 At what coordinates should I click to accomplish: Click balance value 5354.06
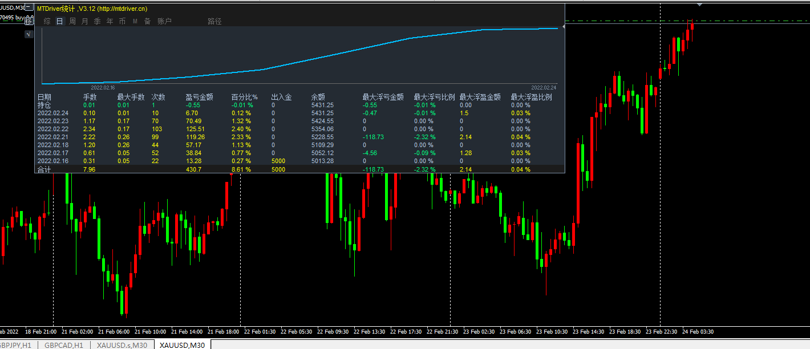322,129
